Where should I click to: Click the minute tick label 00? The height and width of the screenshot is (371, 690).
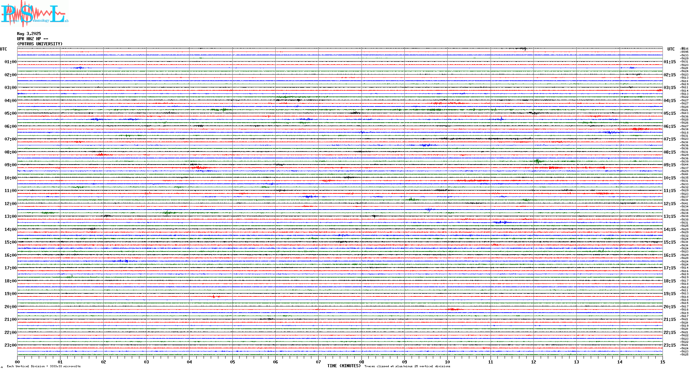(17, 362)
